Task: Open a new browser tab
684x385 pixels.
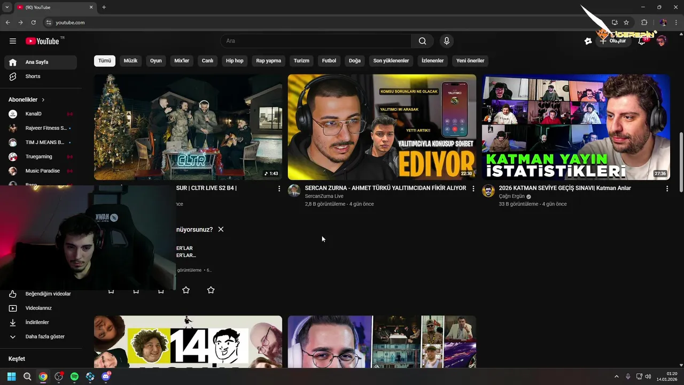Action: click(x=104, y=7)
